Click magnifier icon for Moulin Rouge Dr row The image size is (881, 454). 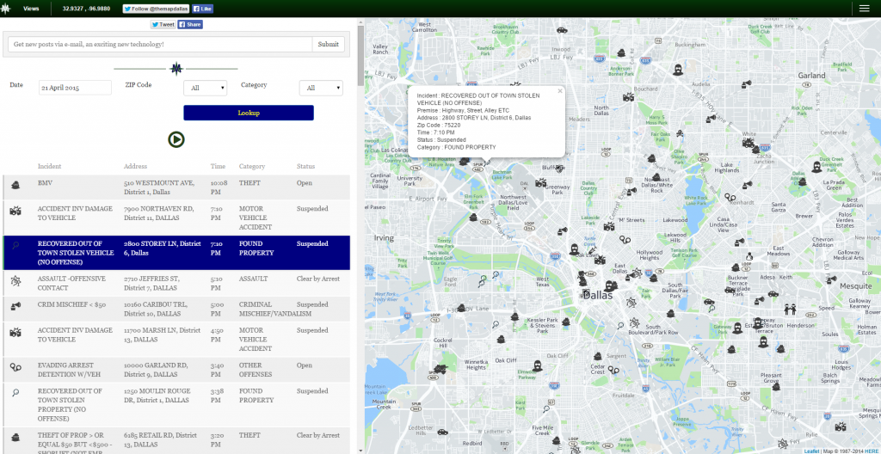pos(15,393)
